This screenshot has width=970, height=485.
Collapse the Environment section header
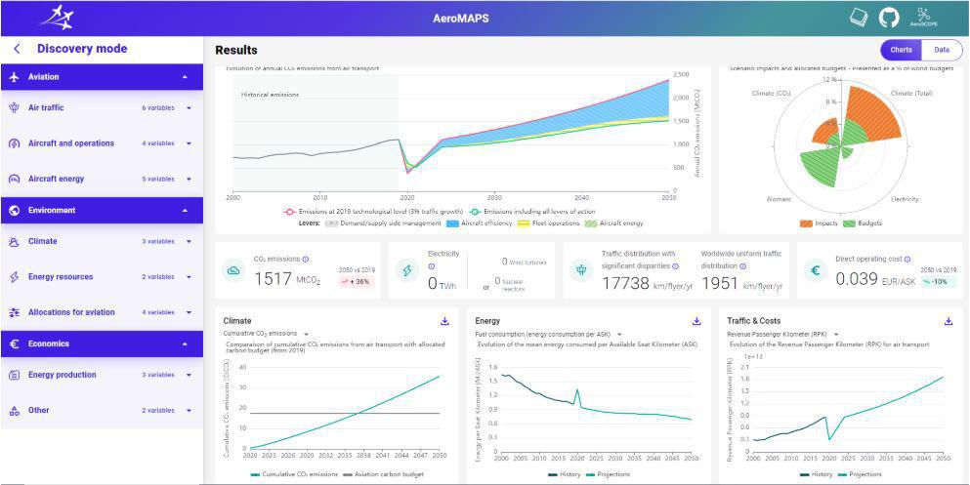click(x=102, y=211)
